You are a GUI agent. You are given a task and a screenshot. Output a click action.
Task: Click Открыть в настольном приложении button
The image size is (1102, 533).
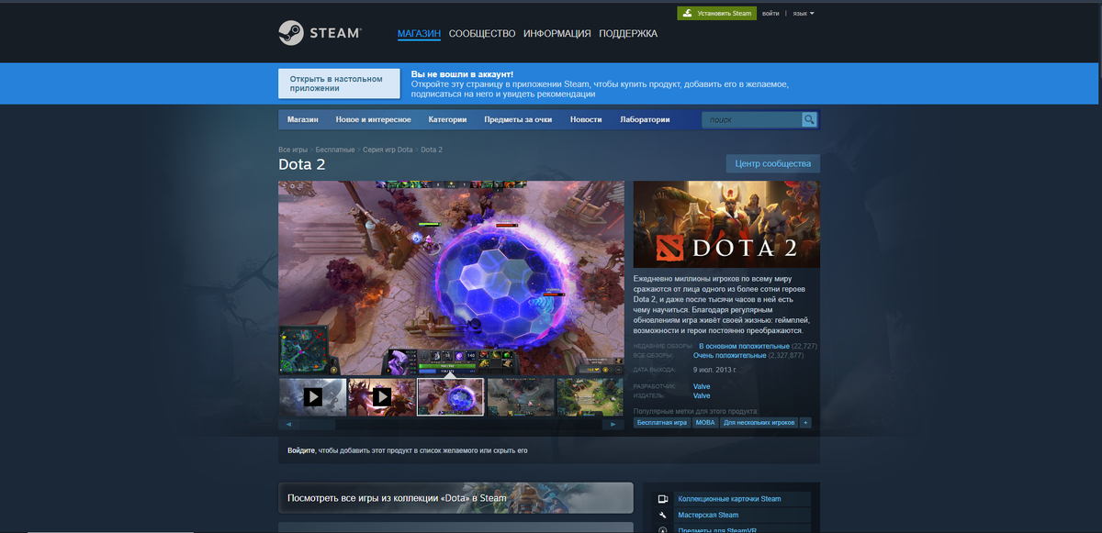click(x=339, y=83)
